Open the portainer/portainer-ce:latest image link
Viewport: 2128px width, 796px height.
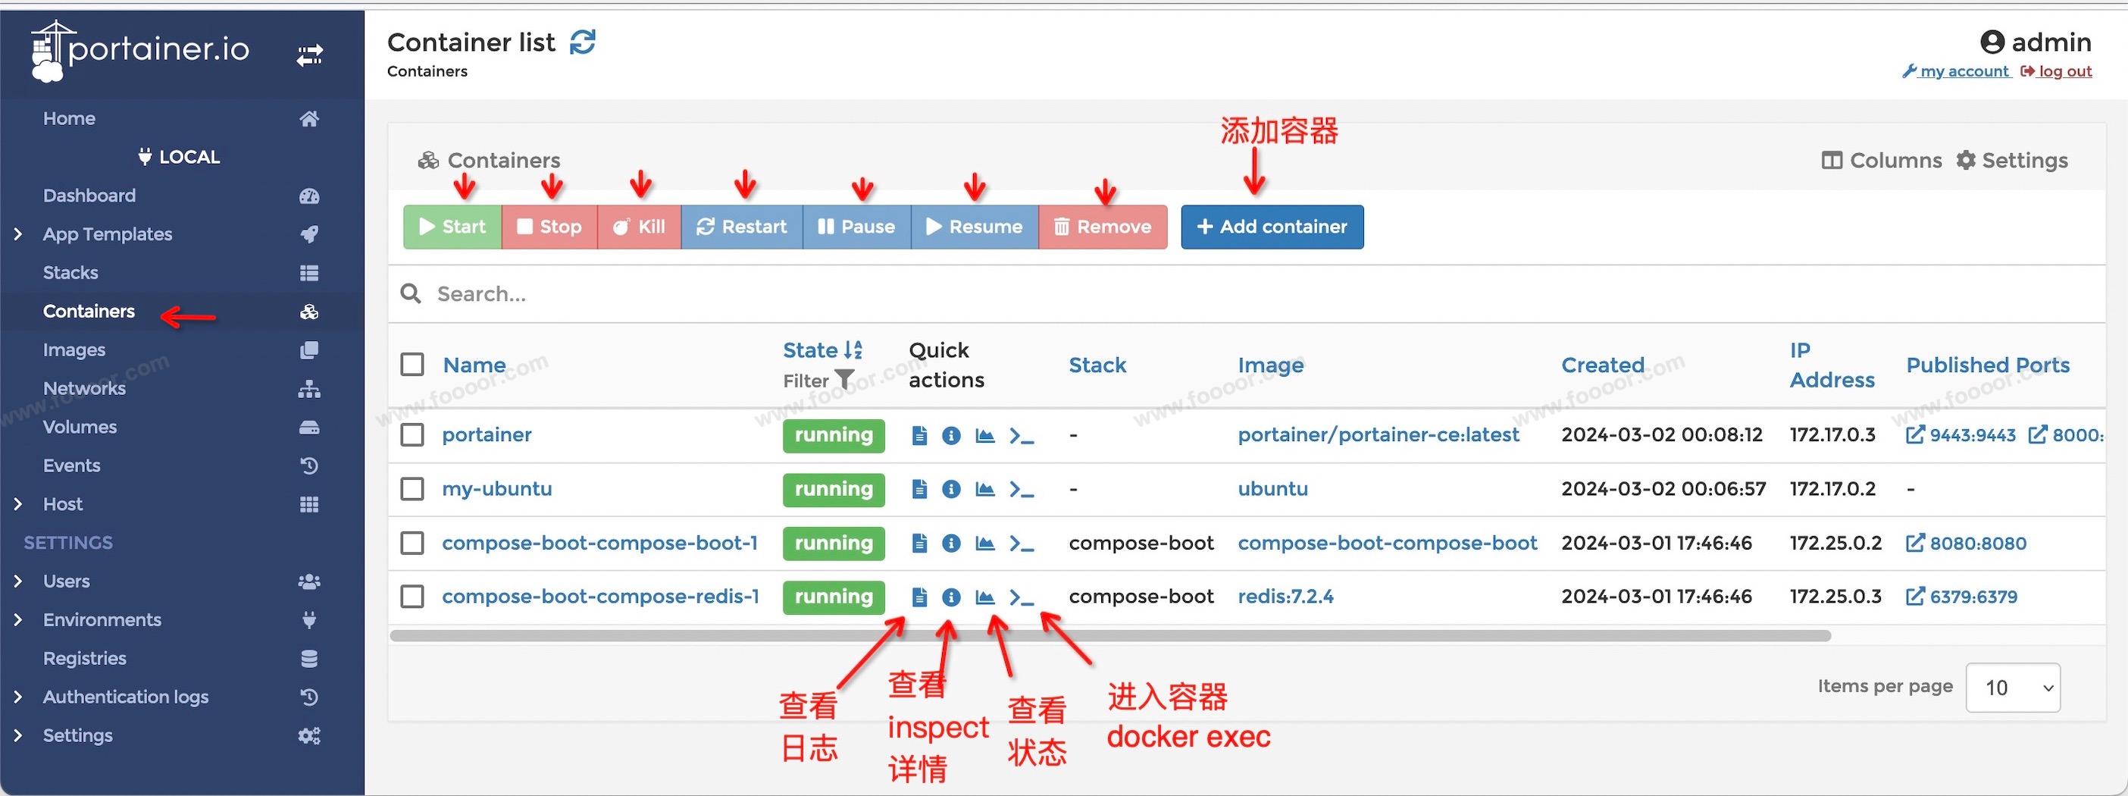click(x=1378, y=435)
